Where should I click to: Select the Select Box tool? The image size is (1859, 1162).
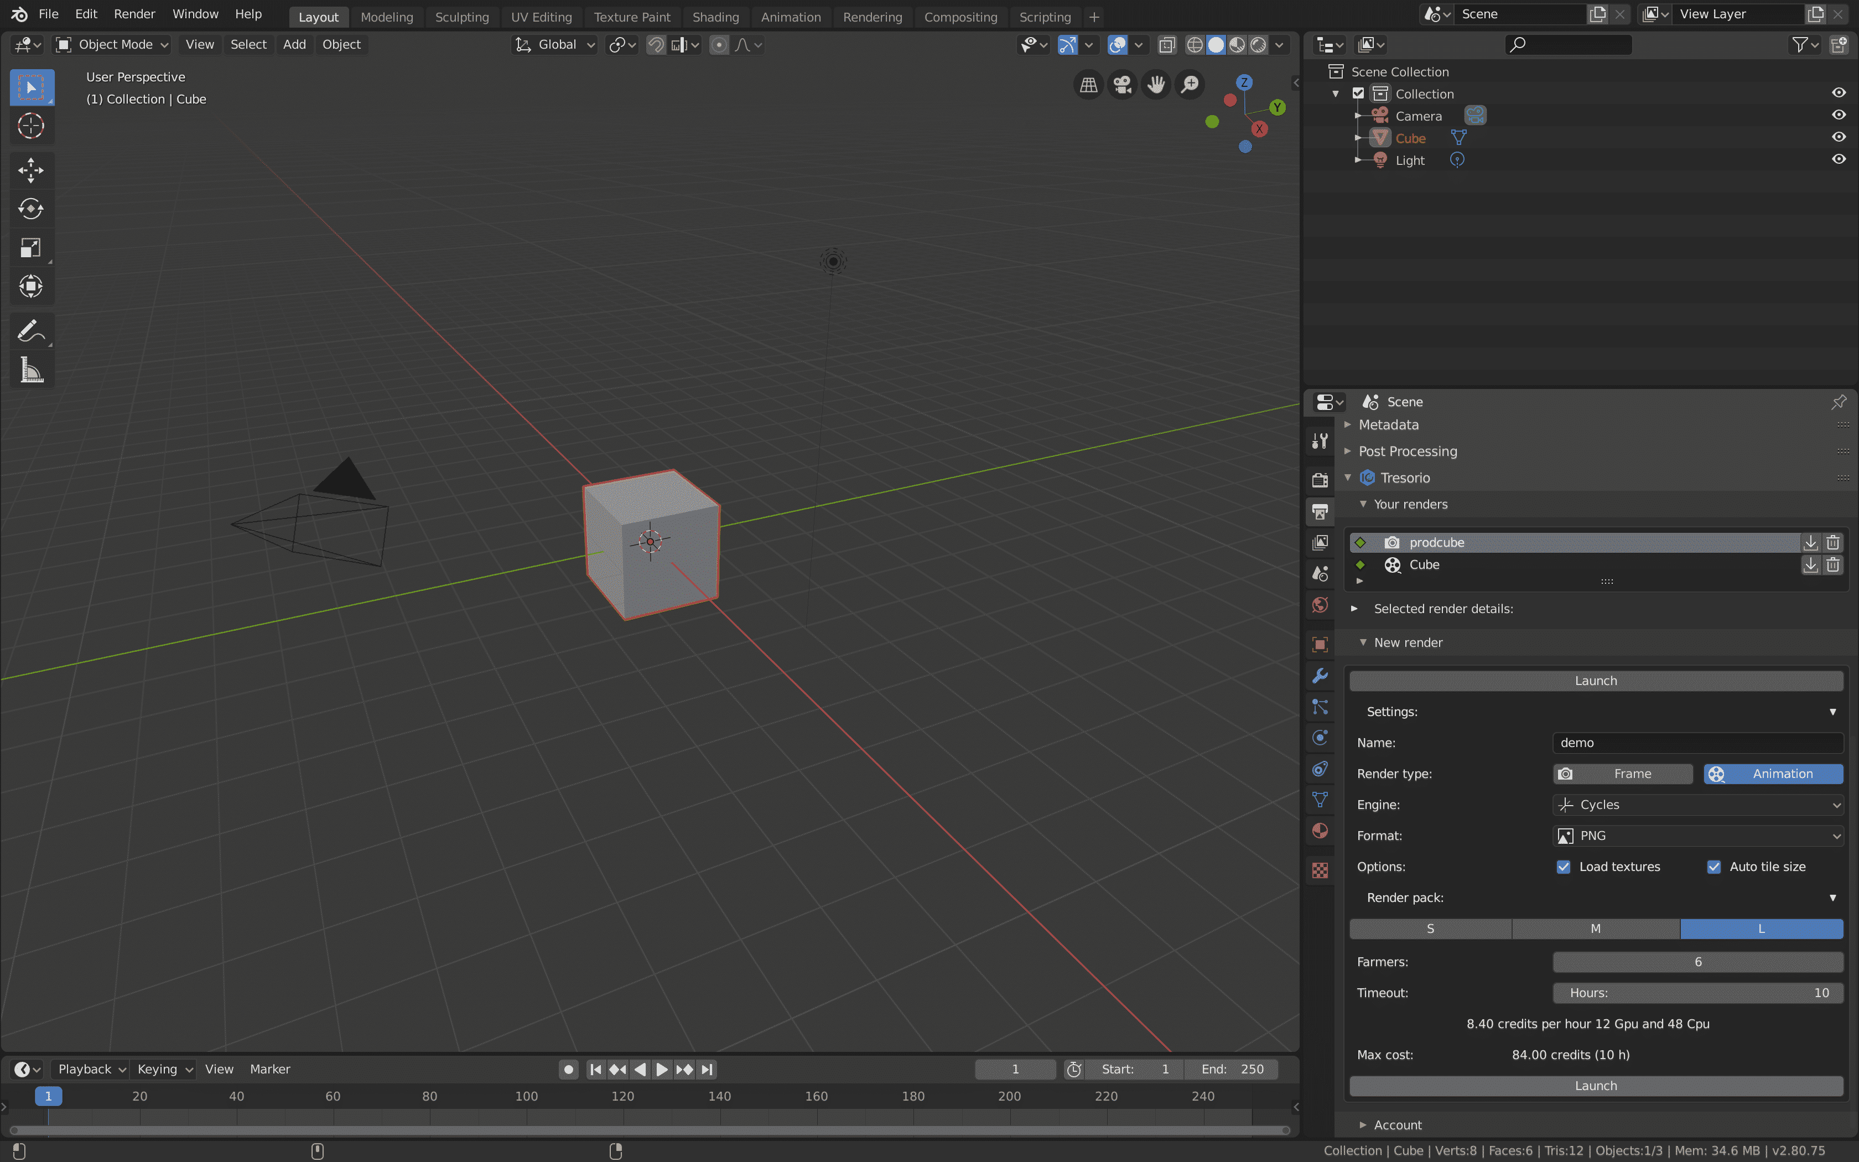pyautogui.click(x=32, y=87)
